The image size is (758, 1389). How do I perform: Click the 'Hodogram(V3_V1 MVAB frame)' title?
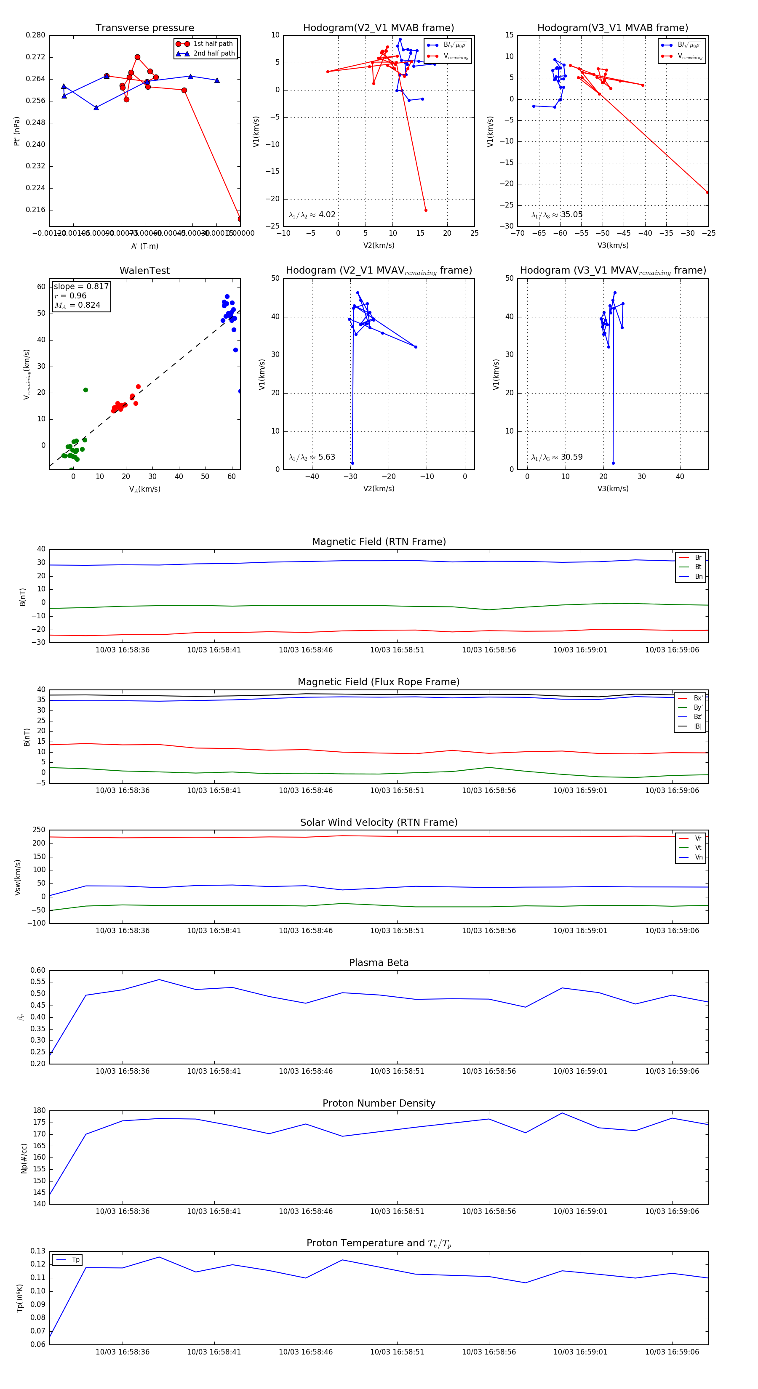pyautogui.click(x=613, y=28)
